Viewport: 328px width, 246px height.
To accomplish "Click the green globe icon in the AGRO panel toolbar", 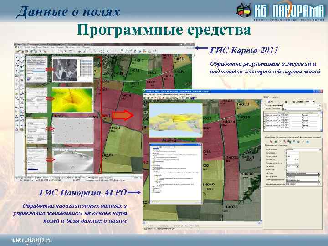I will 276,142.
